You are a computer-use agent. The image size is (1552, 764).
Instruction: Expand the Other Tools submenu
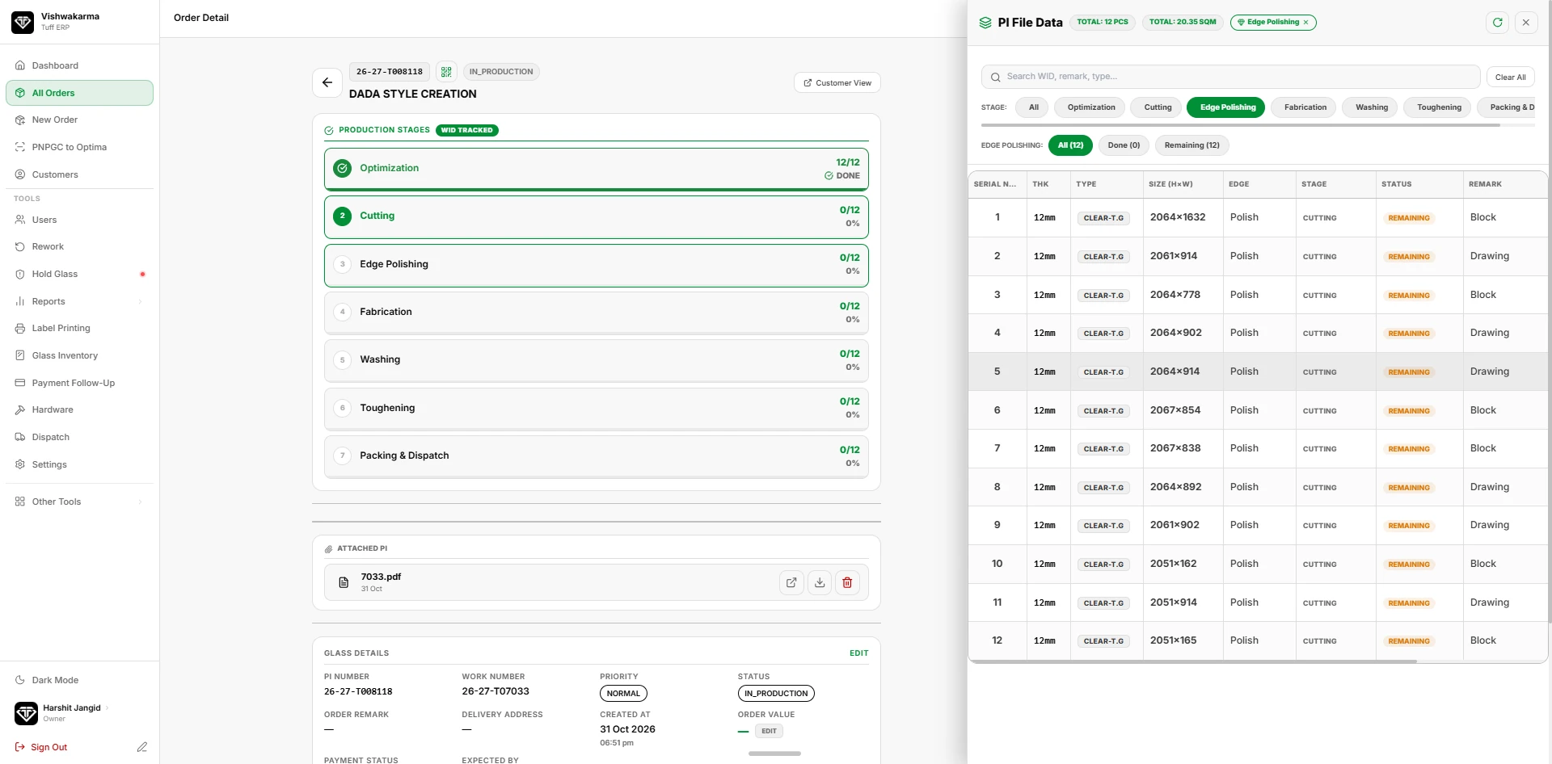click(x=140, y=502)
